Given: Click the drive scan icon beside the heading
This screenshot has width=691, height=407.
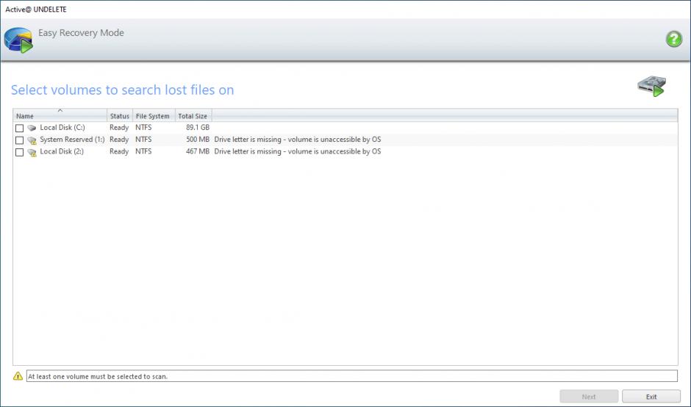Looking at the screenshot, I should [x=652, y=86].
